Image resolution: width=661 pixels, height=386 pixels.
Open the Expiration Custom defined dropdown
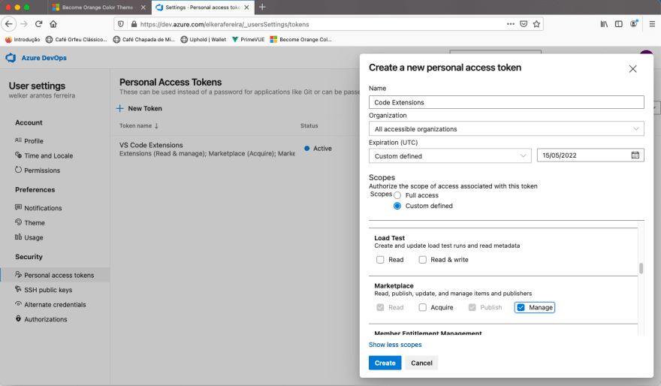[450, 156]
